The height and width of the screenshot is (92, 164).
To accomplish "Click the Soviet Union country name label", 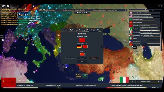I will point(22,81).
